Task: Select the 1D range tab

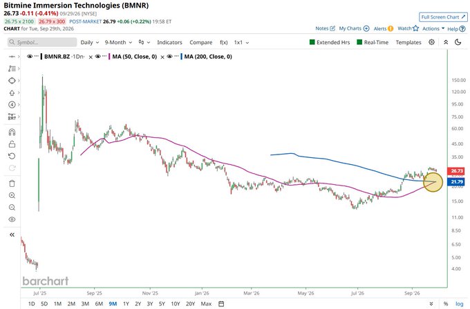Action: 31,303
